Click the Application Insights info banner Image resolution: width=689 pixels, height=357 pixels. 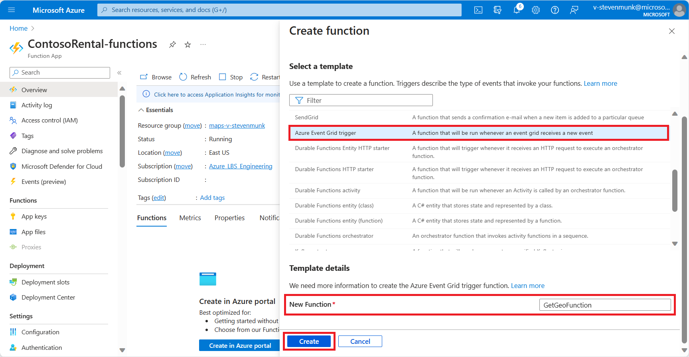click(x=208, y=94)
